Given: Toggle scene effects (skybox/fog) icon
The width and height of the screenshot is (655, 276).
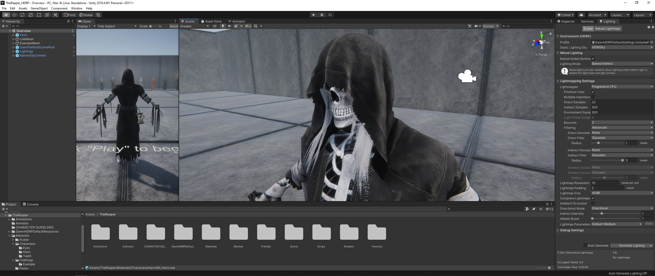Looking at the screenshot, I should click(x=236, y=26).
